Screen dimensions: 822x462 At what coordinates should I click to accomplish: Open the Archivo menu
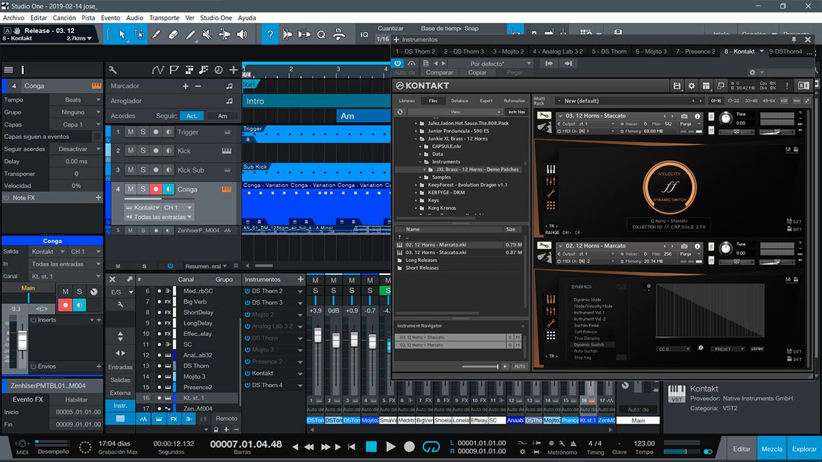point(14,17)
